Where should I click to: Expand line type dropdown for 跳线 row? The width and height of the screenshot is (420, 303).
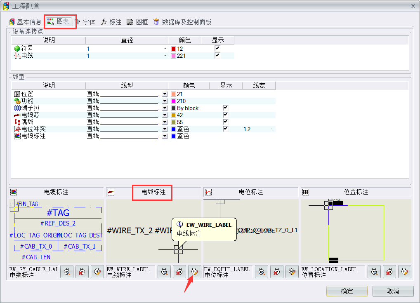click(165, 122)
